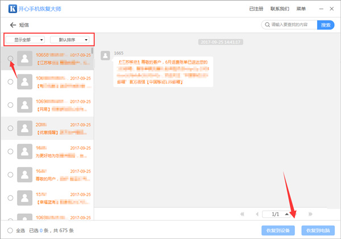Image resolution: width=341 pixels, height=239 pixels.
Task: Open 联系我们 in the title bar
Action: click(280, 9)
